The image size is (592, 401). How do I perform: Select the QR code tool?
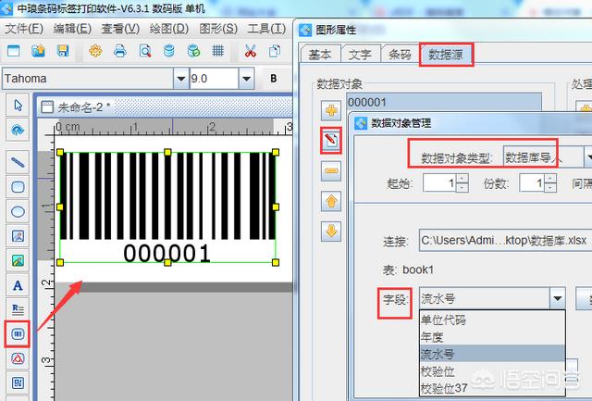click(x=18, y=382)
